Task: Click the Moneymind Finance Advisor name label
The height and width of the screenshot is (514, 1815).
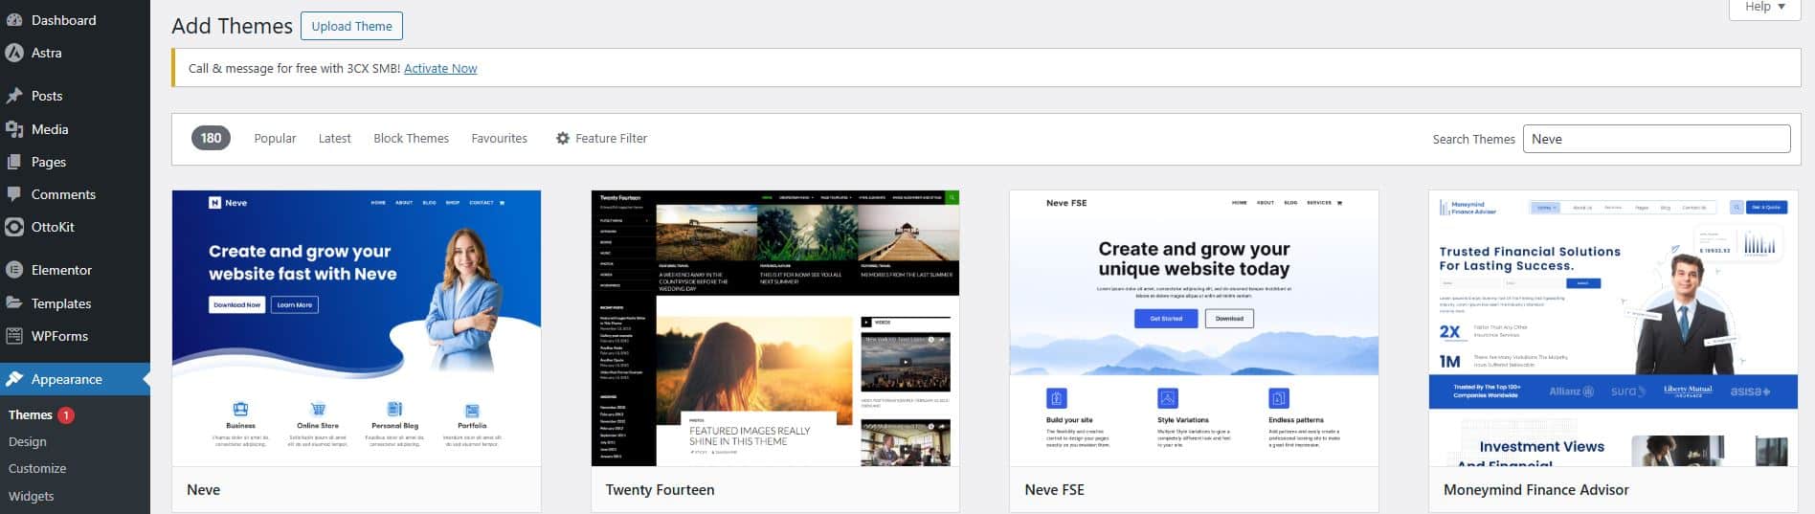Action: coord(1535,490)
